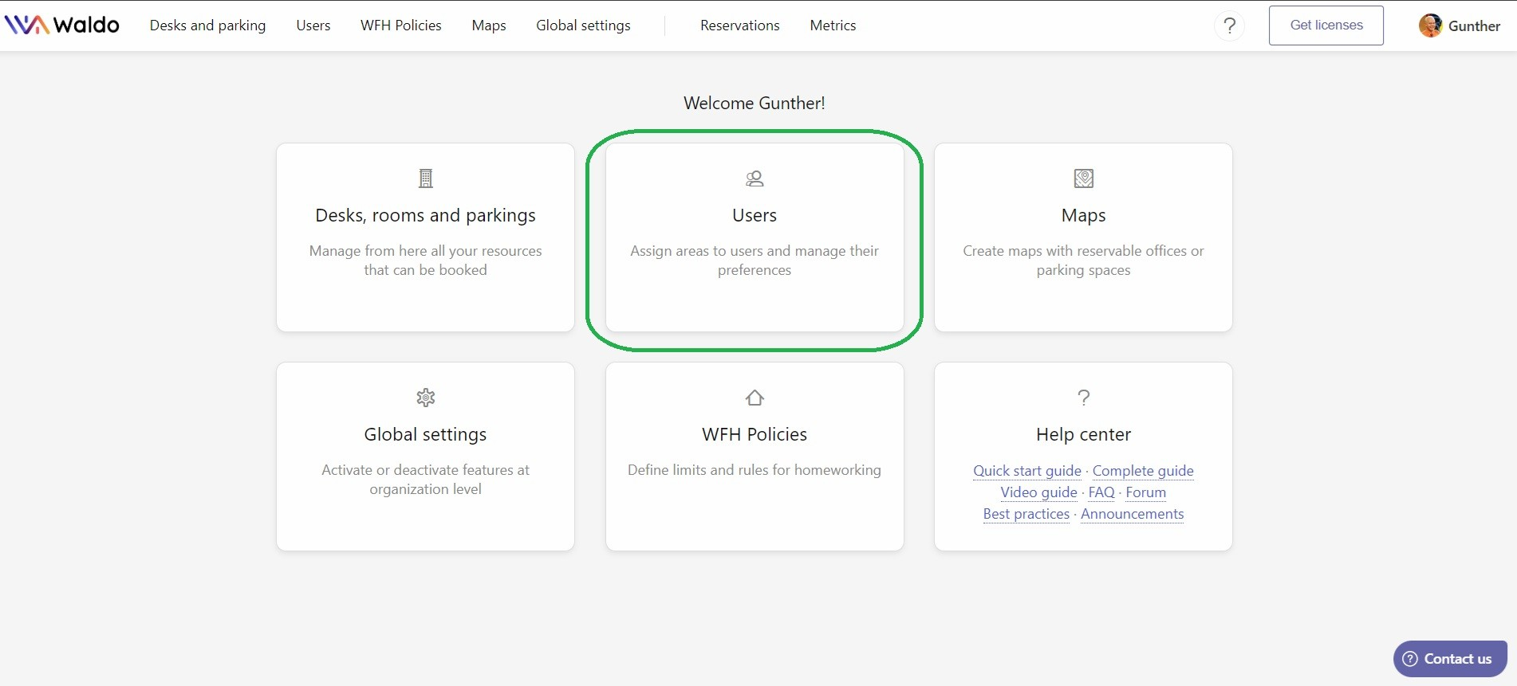The height and width of the screenshot is (686, 1517).
Task: Open the Complete guide link
Action: (x=1143, y=471)
